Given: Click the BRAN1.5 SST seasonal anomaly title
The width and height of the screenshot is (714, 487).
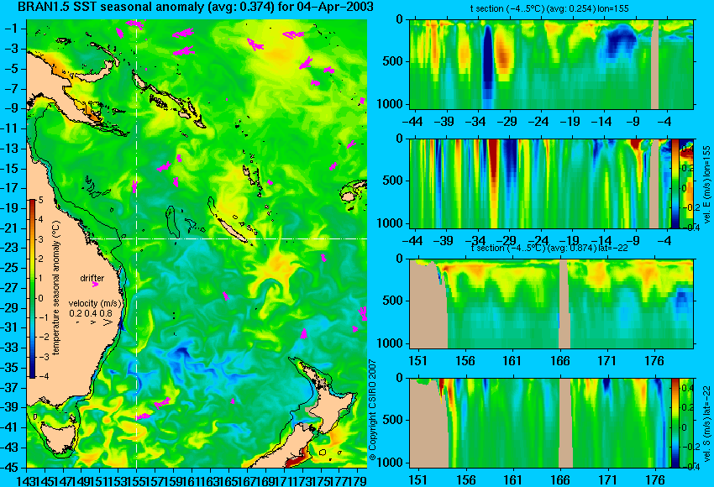Looking at the screenshot, I should [x=196, y=7].
